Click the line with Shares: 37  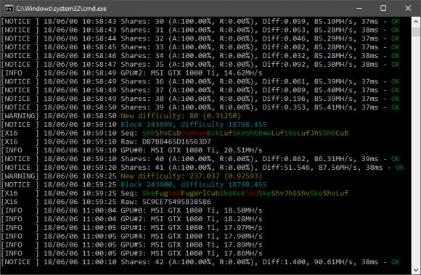point(200,90)
